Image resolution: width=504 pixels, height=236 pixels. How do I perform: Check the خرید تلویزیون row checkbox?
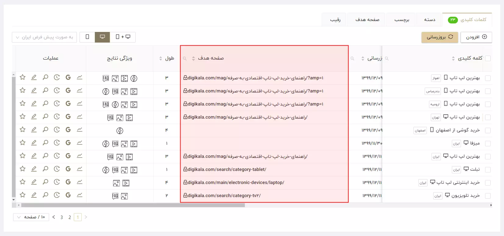tap(488, 196)
